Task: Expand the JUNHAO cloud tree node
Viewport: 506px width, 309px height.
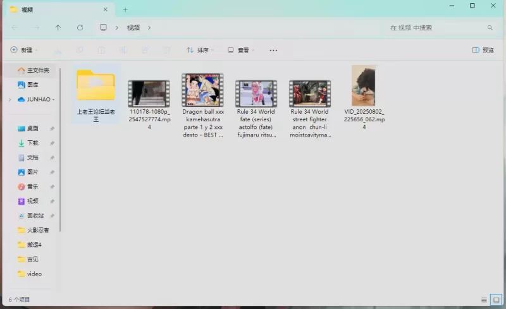Action: click(9, 100)
